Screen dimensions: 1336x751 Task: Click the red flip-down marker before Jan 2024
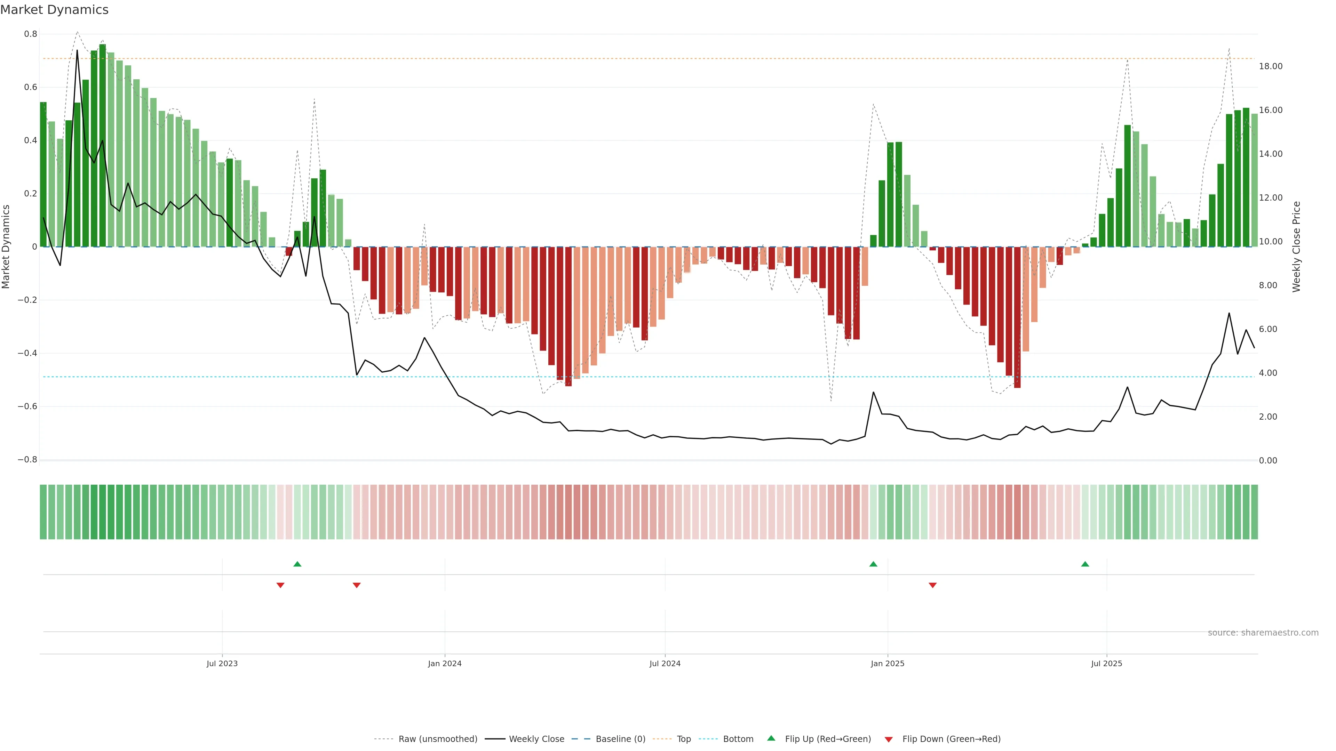[356, 585]
